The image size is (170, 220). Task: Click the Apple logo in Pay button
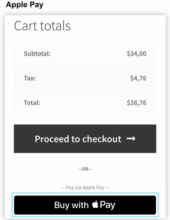click(x=95, y=204)
